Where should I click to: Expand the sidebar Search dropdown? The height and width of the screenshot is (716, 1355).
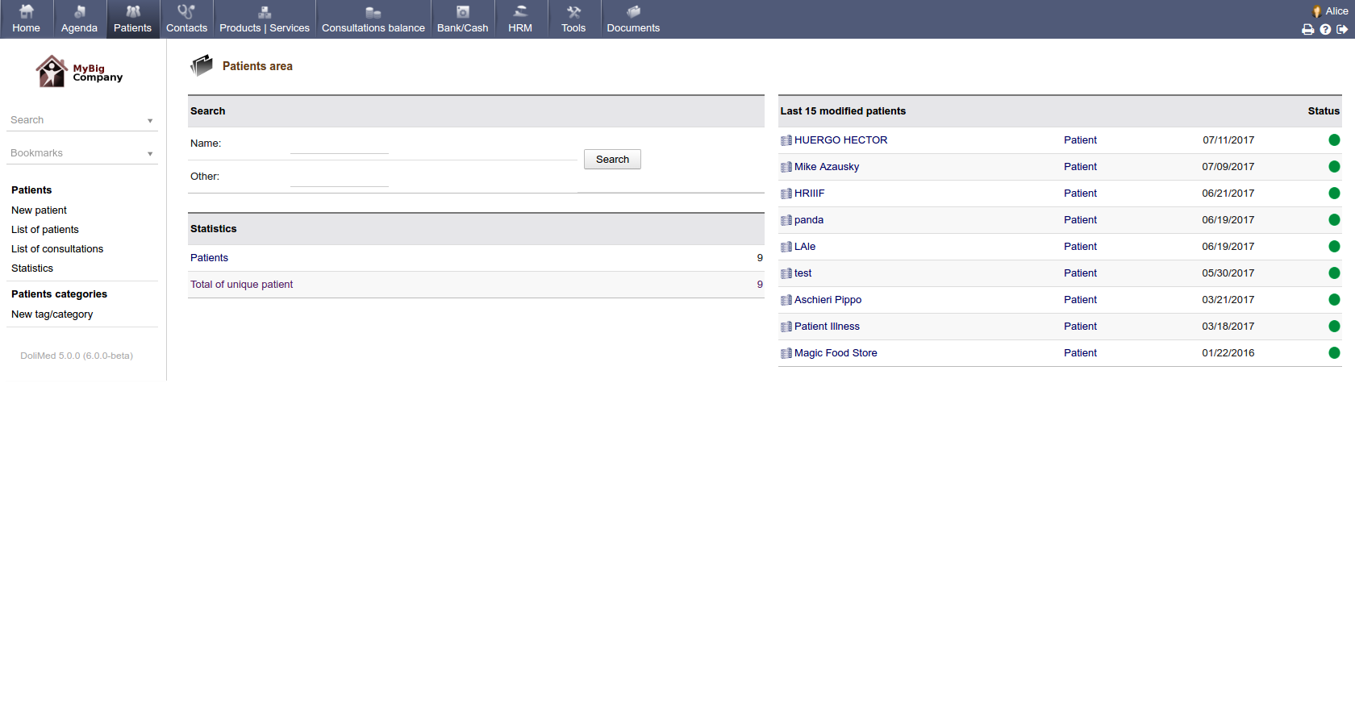(150, 121)
